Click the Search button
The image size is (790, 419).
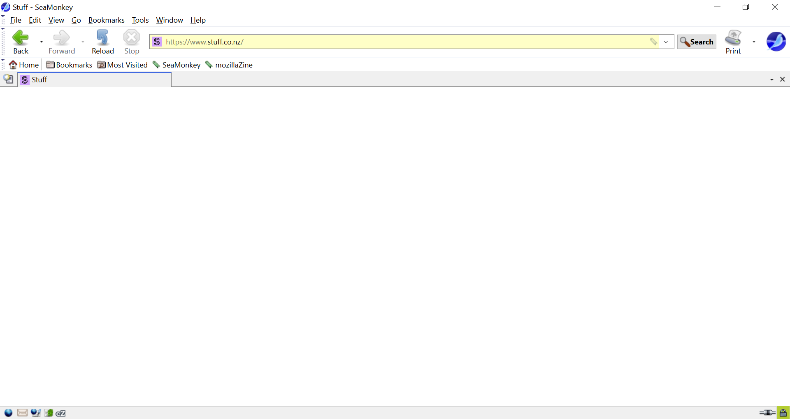coord(697,42)
